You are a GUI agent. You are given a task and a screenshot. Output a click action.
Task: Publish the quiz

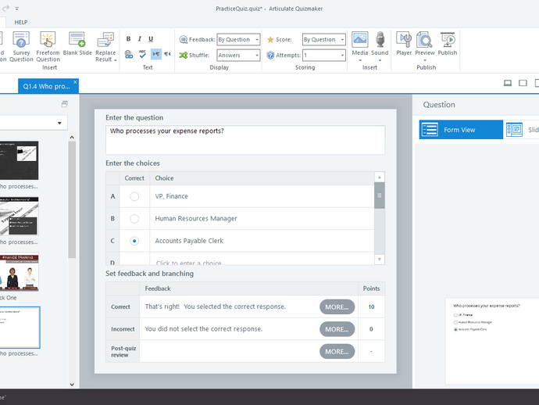click(x=448, y=44)
